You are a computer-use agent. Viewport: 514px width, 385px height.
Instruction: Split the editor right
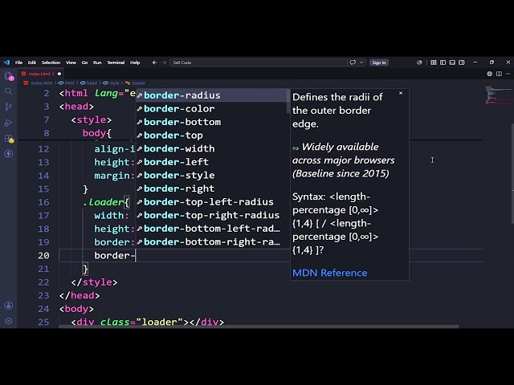pos(499,74)
